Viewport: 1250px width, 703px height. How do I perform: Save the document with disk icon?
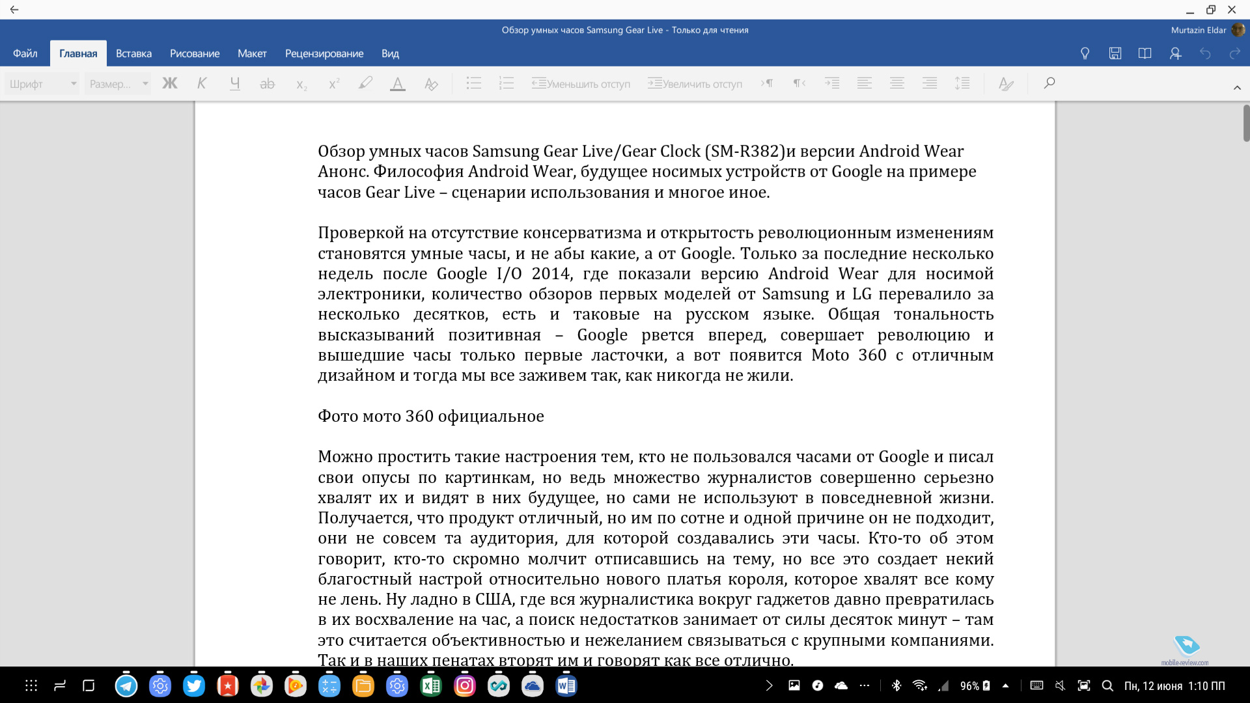click(x=1115, y=53)
